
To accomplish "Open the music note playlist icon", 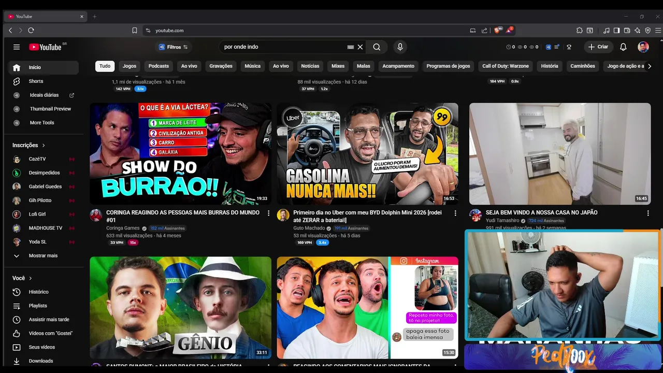I will (607, 31).
